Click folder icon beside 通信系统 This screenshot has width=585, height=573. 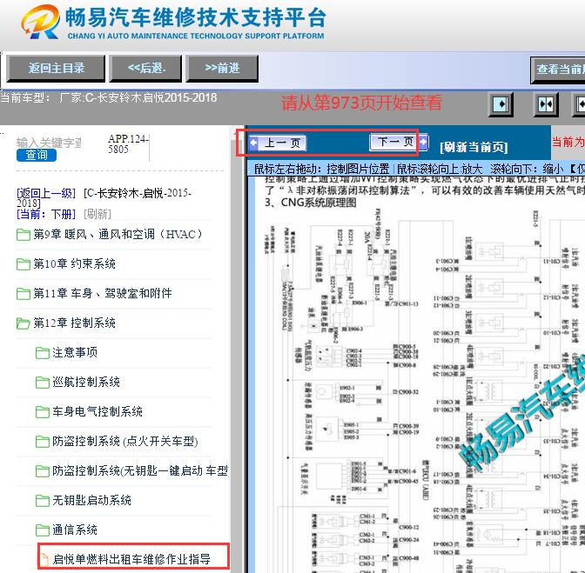[42, 530]
